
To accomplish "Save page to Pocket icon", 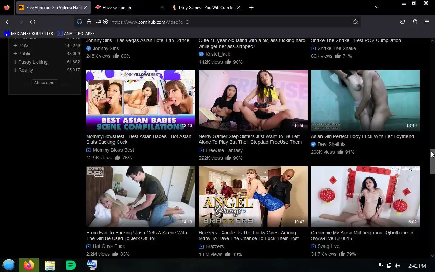I will pos(402,22).
